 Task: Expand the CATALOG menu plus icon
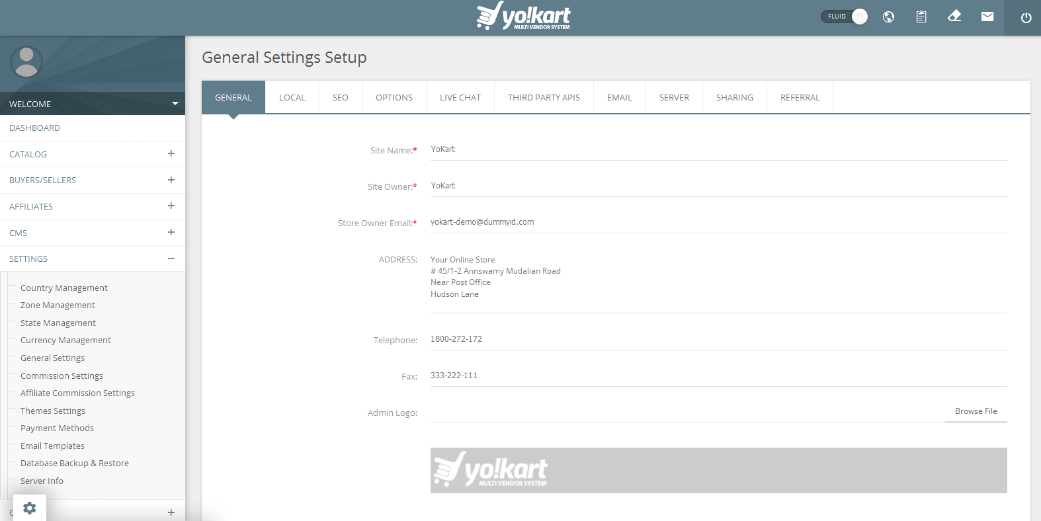[171, 153]
